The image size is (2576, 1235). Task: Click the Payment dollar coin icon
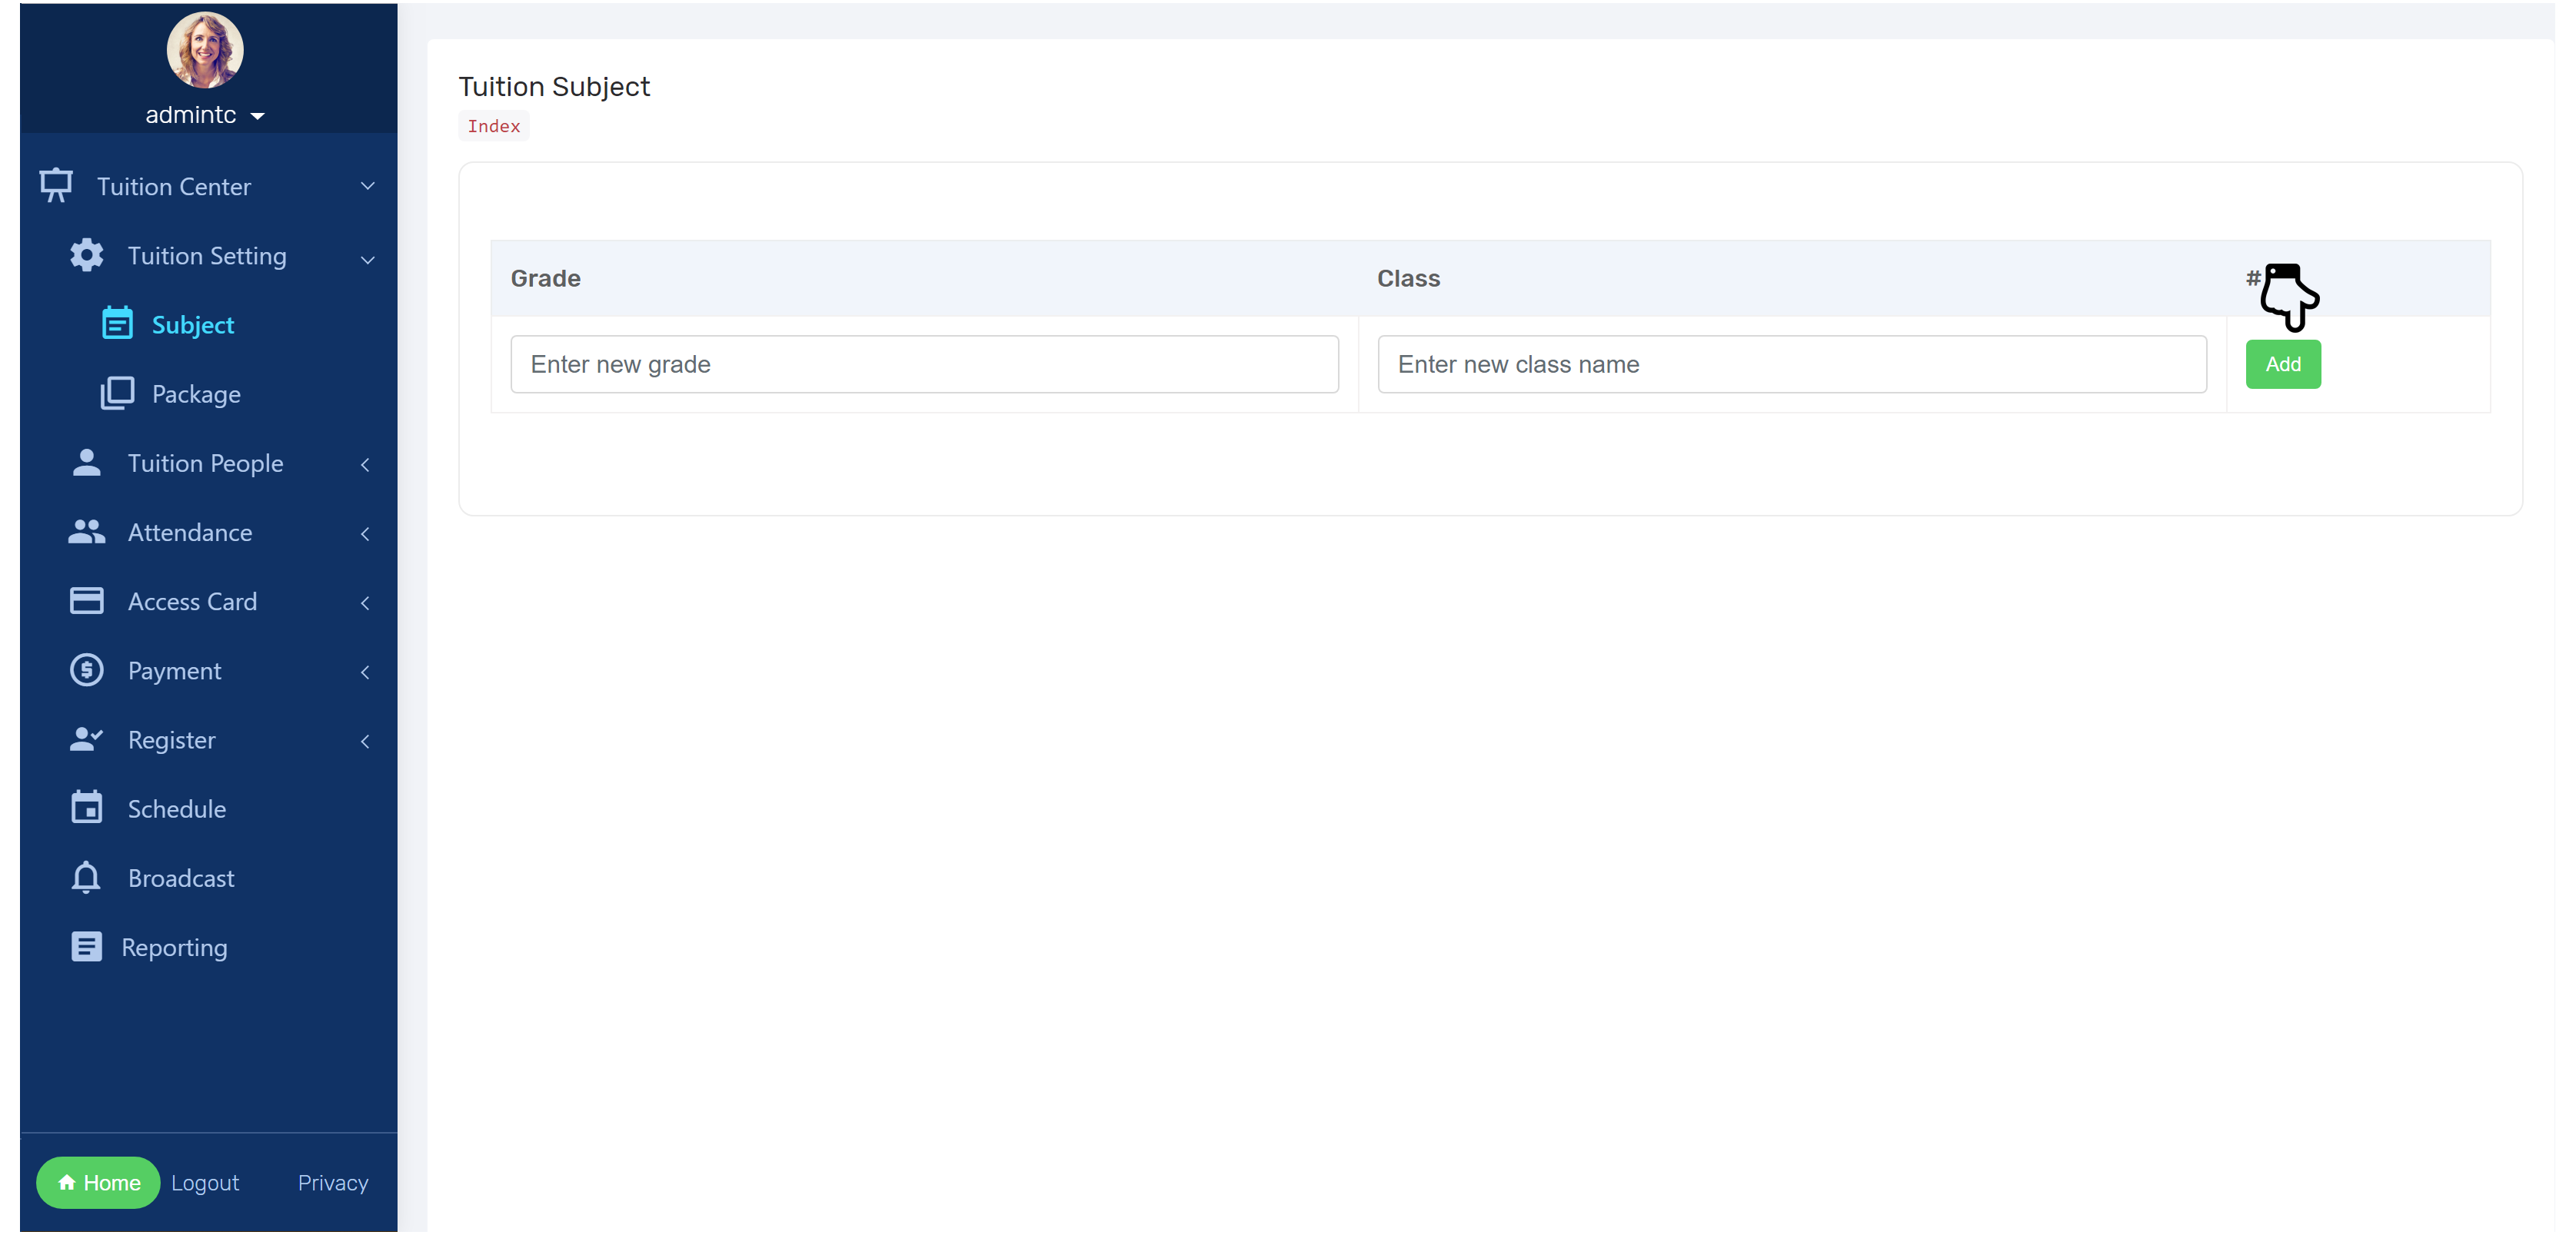click(87, 669)
